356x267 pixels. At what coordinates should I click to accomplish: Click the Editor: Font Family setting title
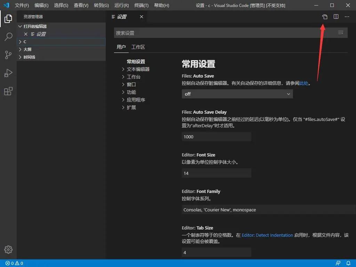click(201, 192)
